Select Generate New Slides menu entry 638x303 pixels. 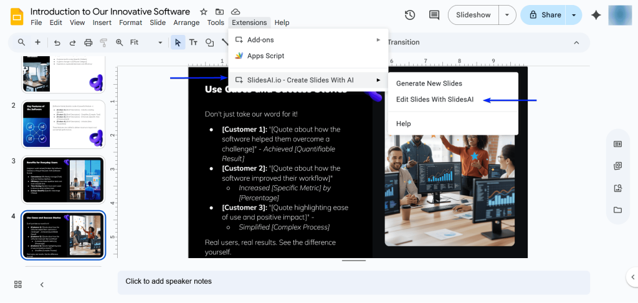tap(429, 84)
